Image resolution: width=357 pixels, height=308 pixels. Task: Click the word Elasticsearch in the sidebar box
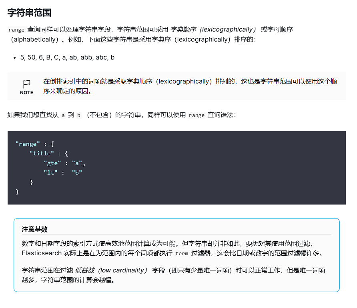42,253
